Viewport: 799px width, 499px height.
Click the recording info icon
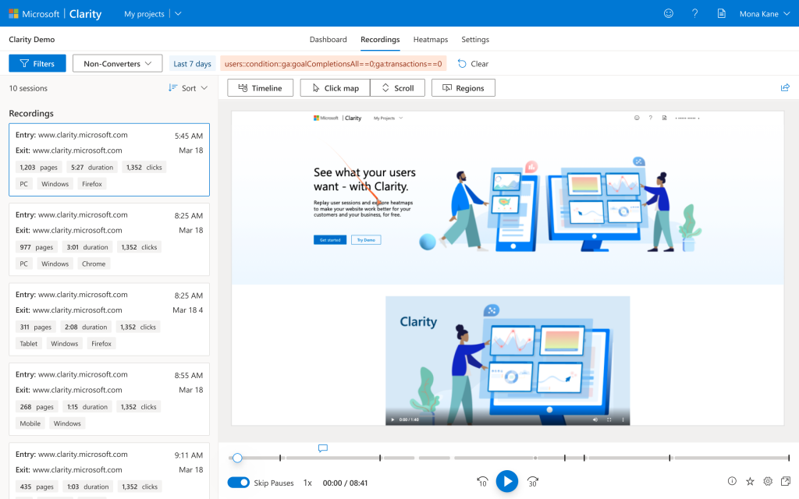[732, 482]
